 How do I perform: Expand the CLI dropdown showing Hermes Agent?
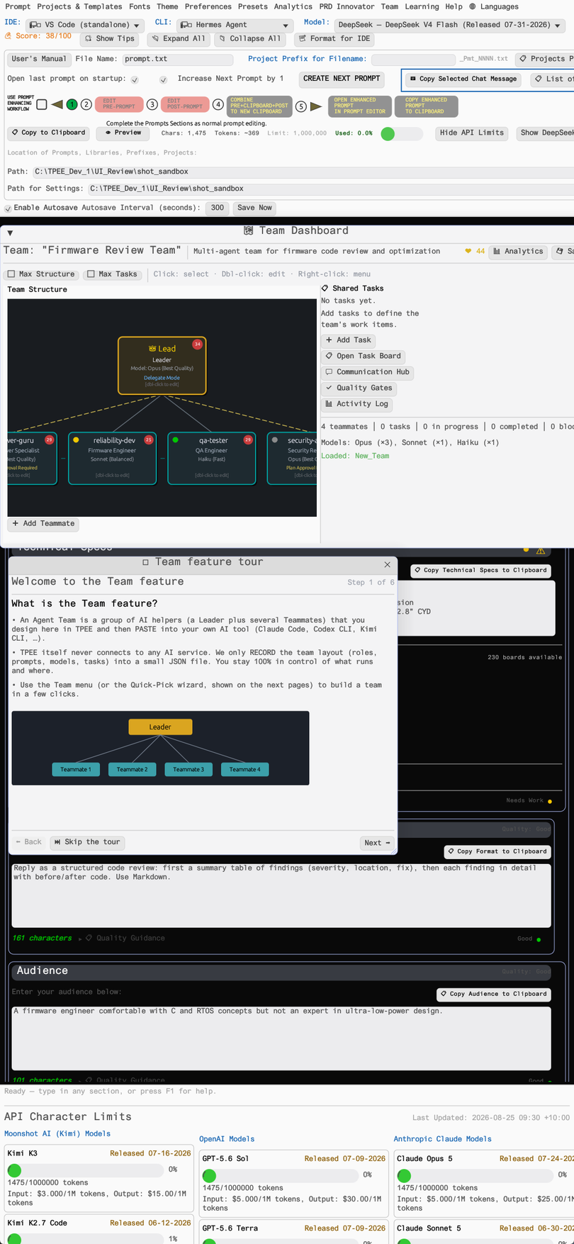tap(235, 25)
